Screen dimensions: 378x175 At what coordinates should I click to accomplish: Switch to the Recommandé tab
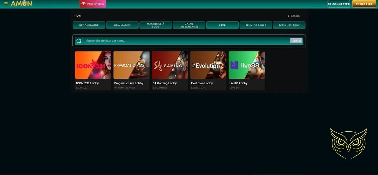89,25
